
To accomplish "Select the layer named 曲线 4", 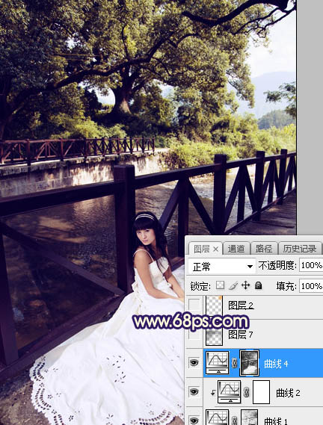I will pyautogui.click(x=276, y=364).
